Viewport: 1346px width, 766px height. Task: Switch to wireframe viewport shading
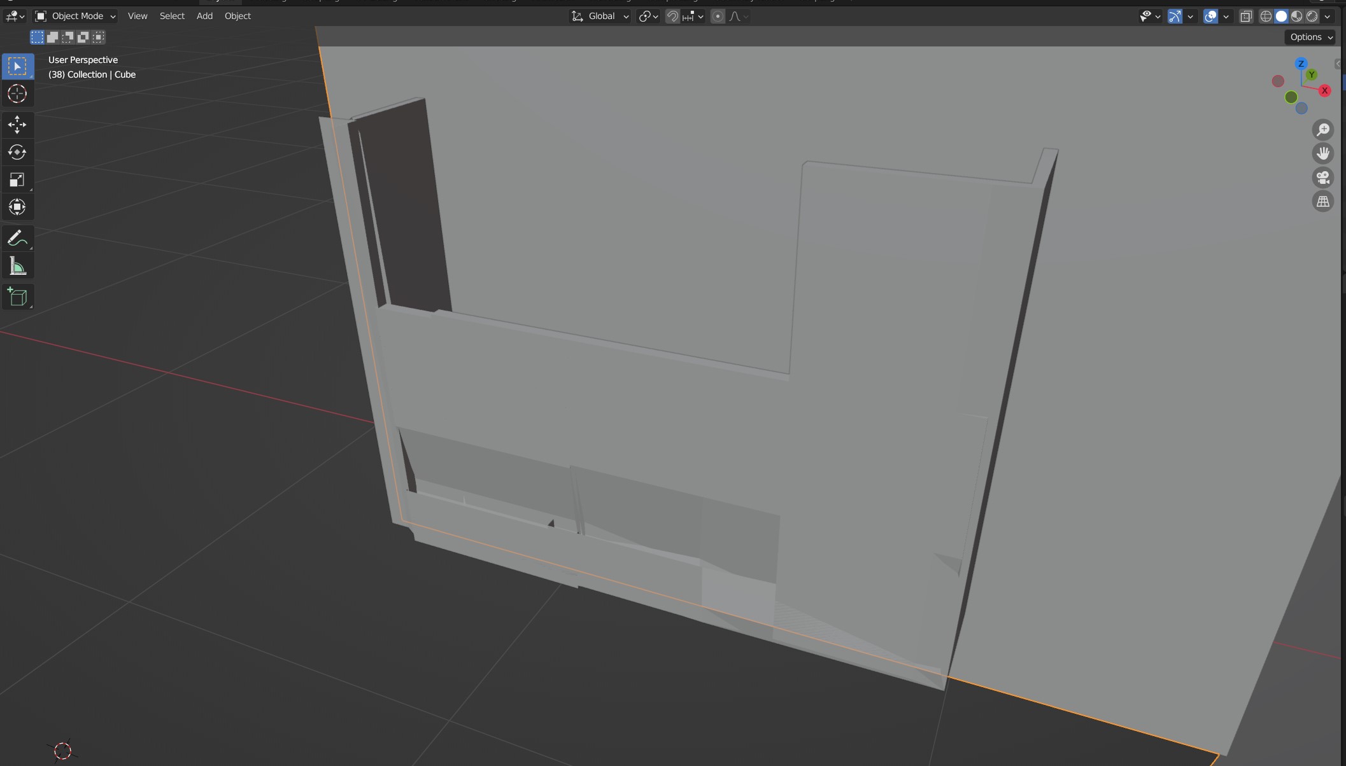(1266, 17)
